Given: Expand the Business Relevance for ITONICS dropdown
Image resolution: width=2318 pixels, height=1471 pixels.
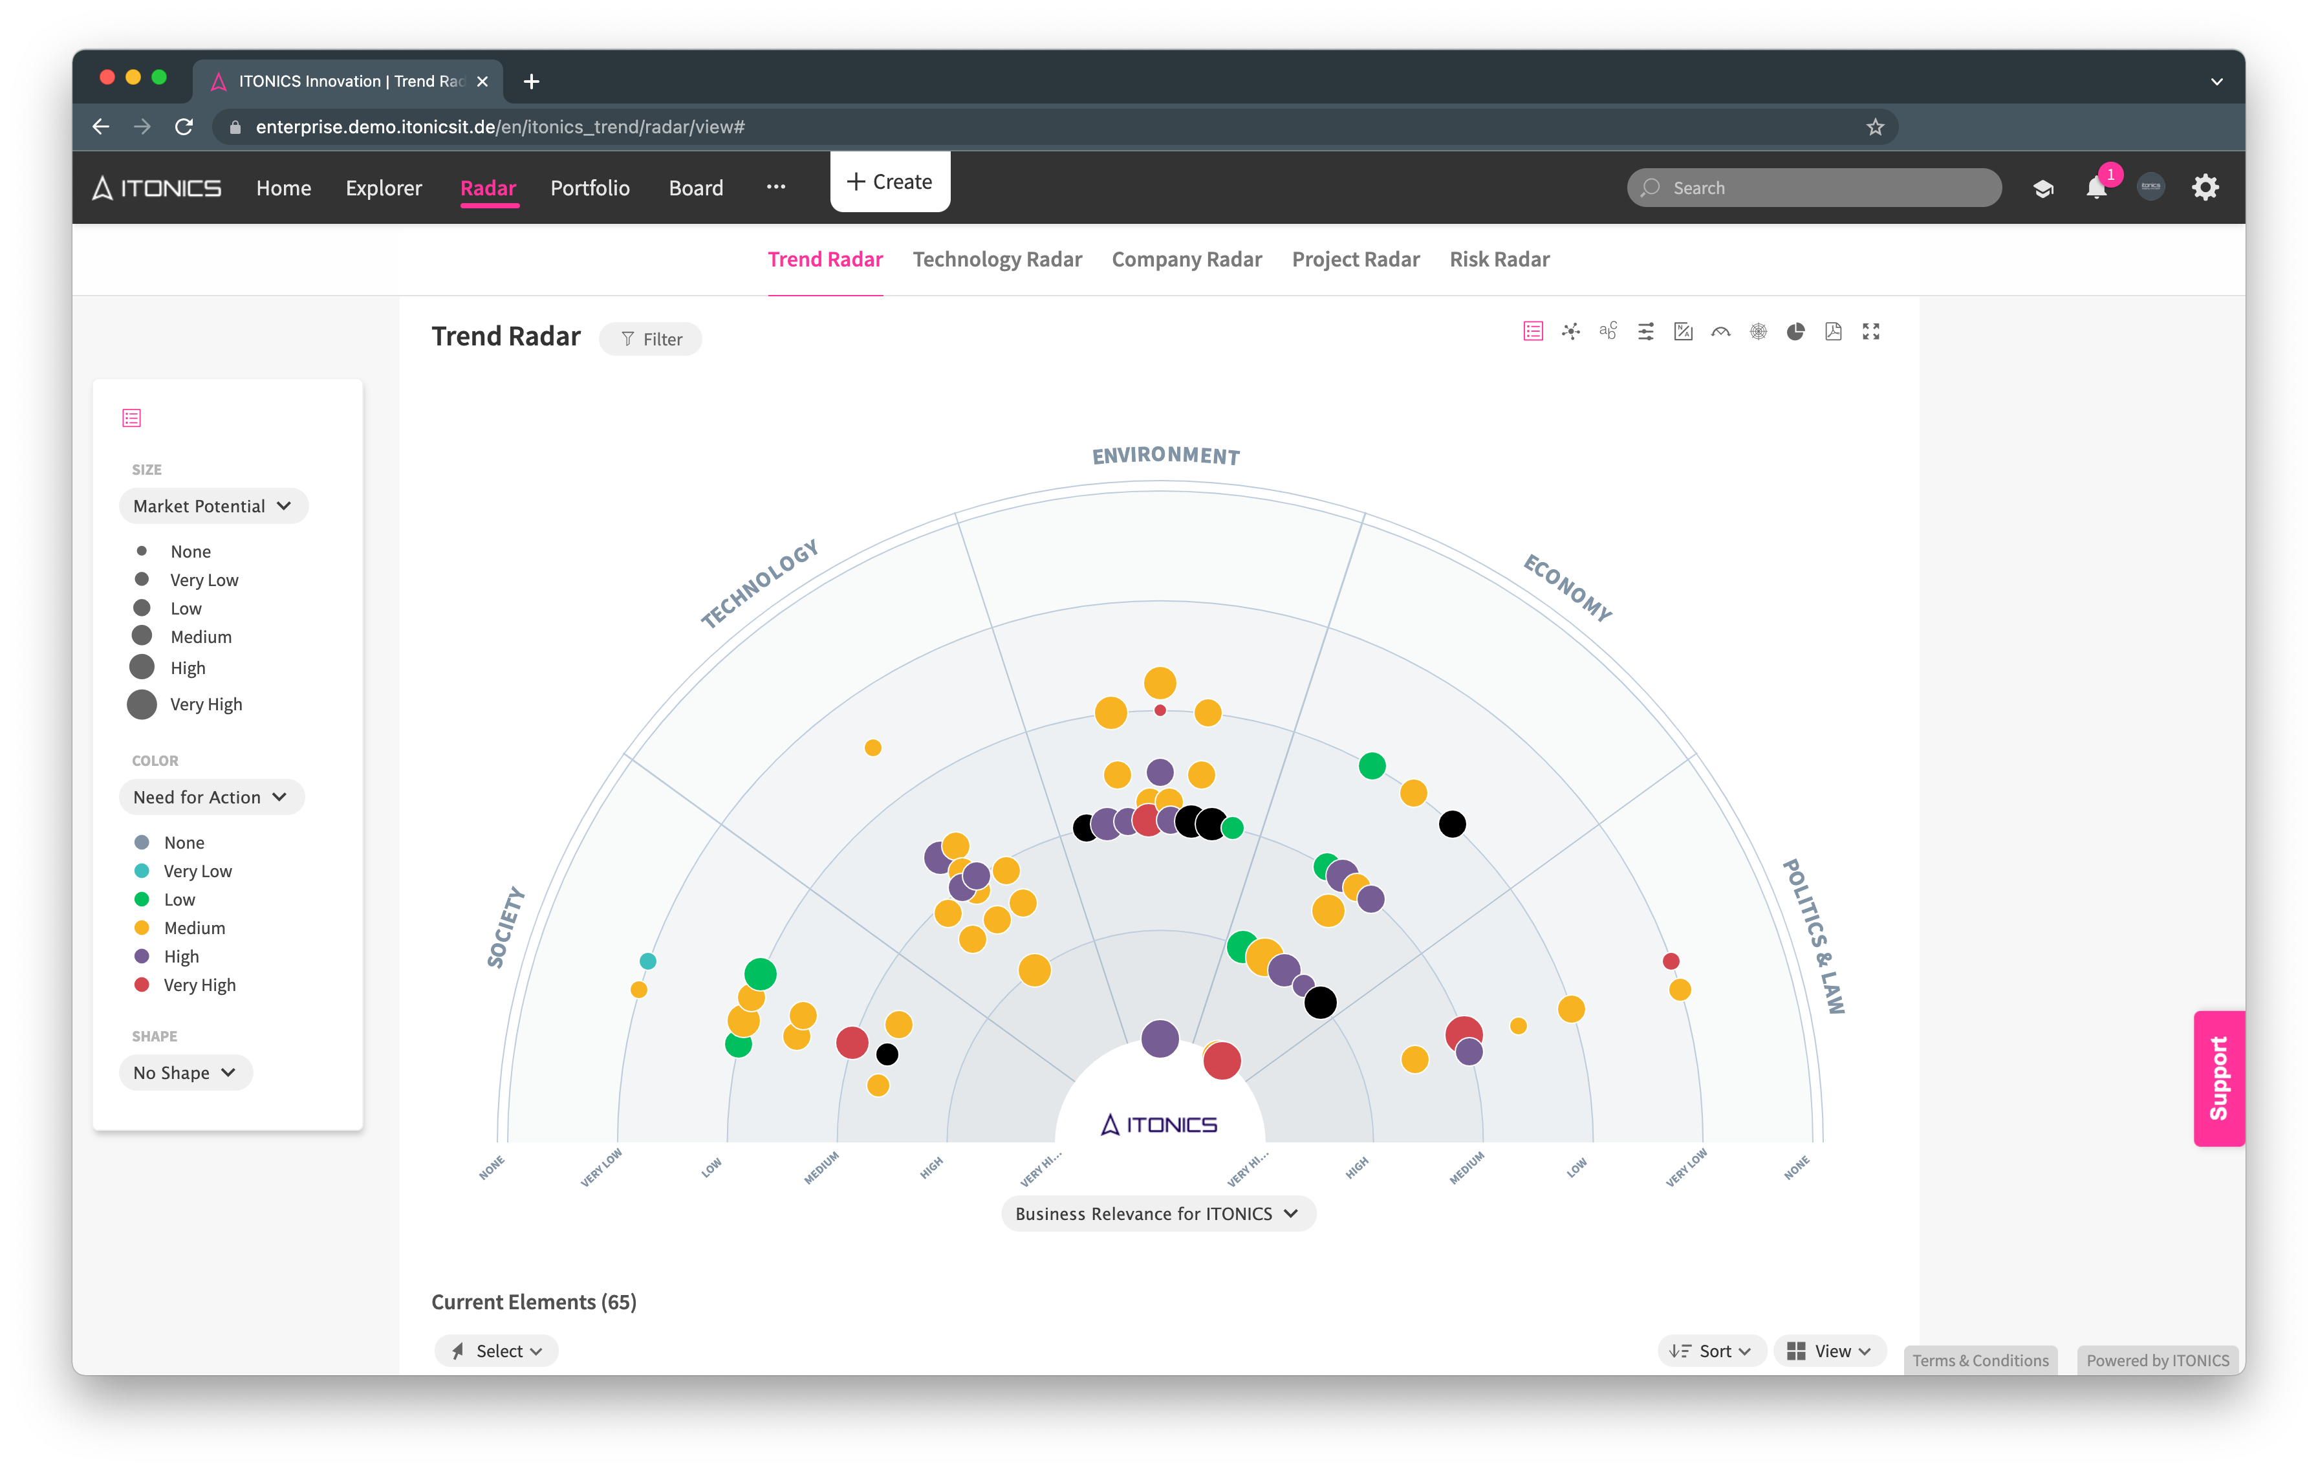Looking at the screenshot, I should 1158,1214.
